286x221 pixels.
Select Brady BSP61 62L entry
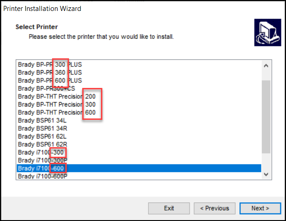(42, 136)
